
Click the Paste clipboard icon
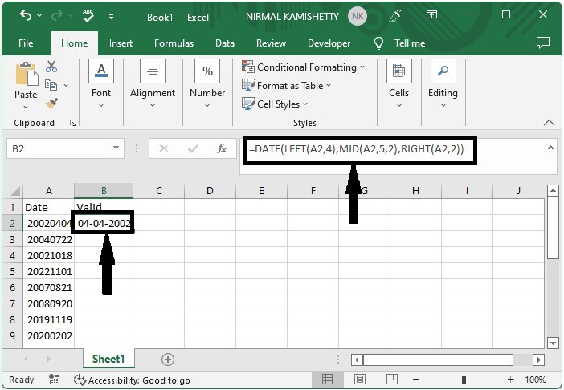pyautogui.click(x=27, y=74)
